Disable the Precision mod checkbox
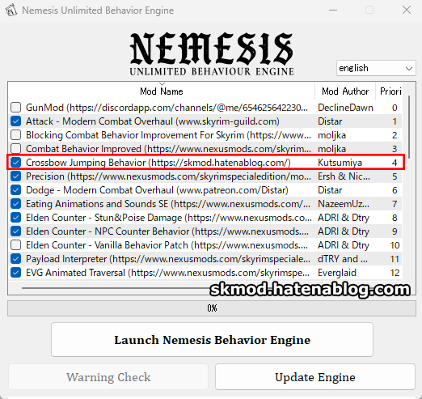The width and height of the screenshot is (422, 399). (16, 176)
